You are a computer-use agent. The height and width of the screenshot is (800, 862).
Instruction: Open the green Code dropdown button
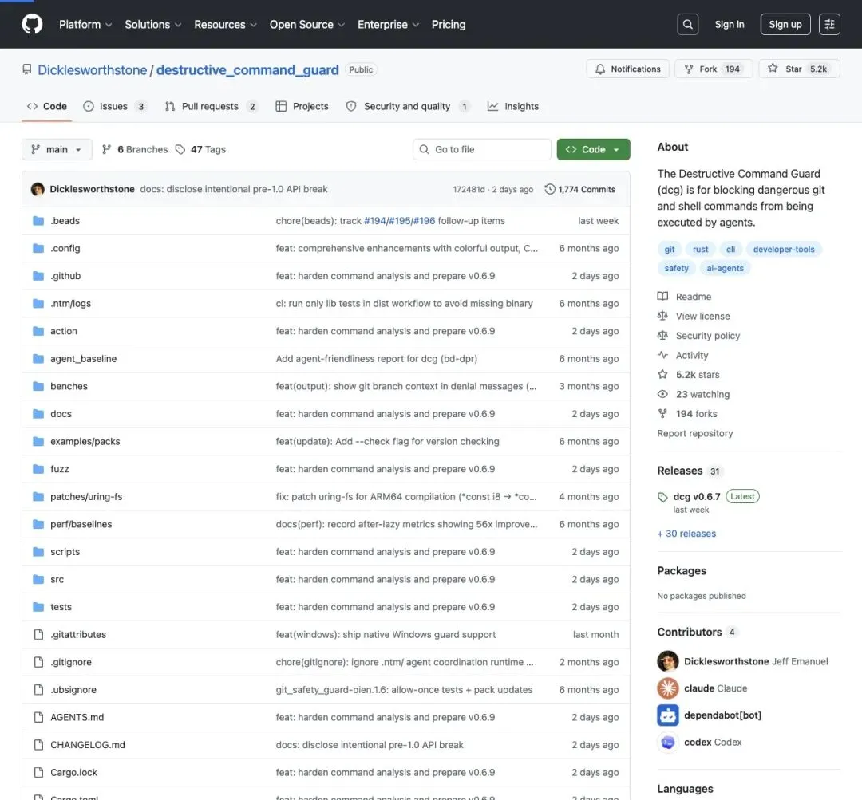(x=593, y=149)
